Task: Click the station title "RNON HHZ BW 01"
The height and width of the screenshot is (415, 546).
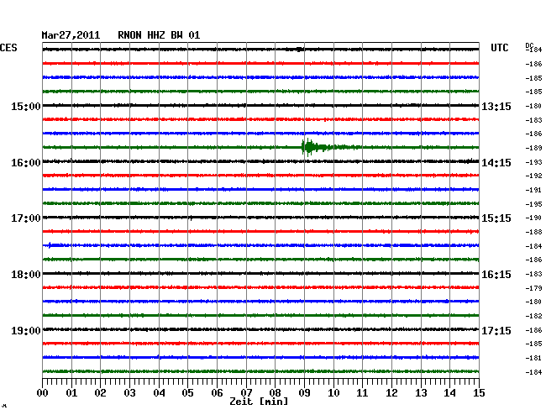Action: pyautogui.click(x=159, y=35)
